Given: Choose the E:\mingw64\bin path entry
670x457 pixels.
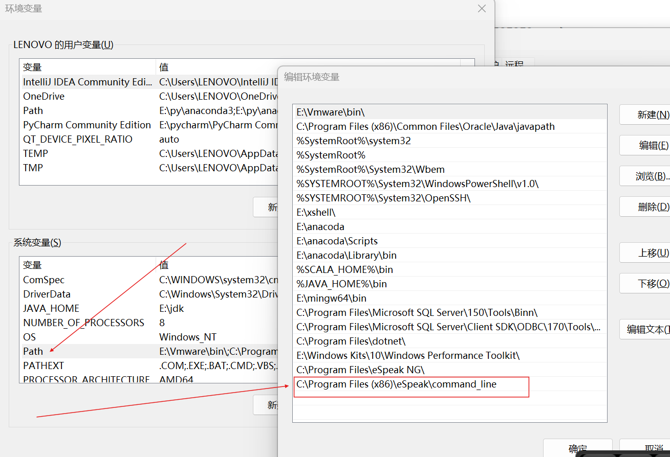Looking at the screenshot, I should click(x=331, y=299).
